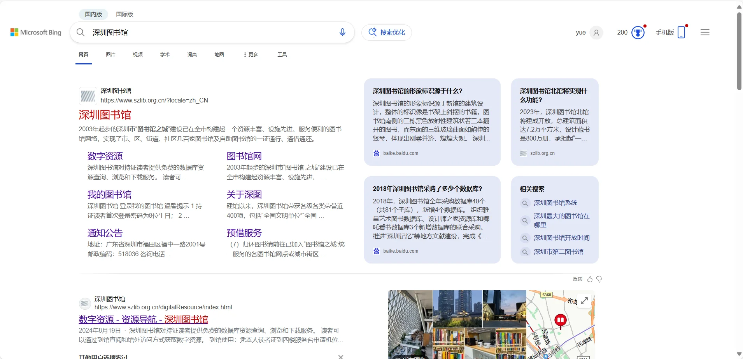The image size is (743, 359).
Task: Click the search magnifier icon in search box
Action: tap(81, 32)
